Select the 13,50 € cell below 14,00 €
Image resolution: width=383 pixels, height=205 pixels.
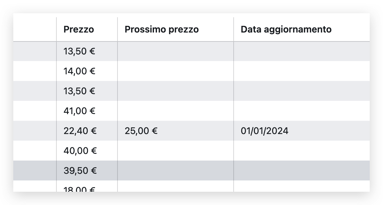[79, 91]
